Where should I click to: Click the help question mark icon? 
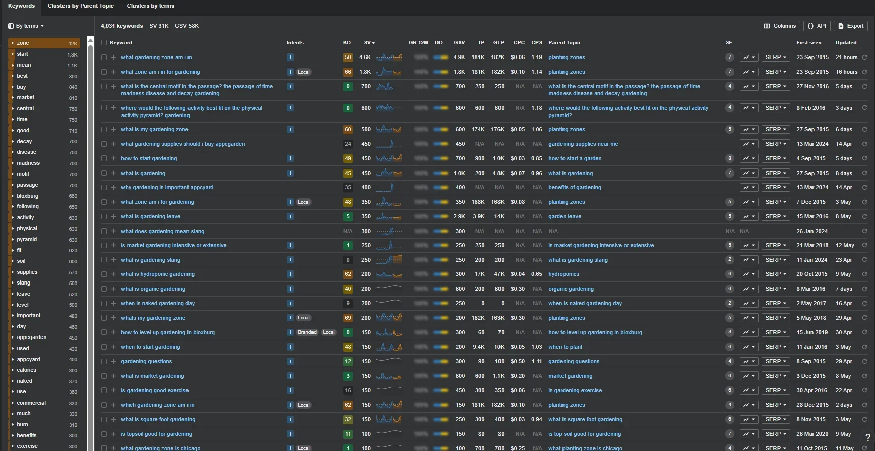(x=867, y=438)
